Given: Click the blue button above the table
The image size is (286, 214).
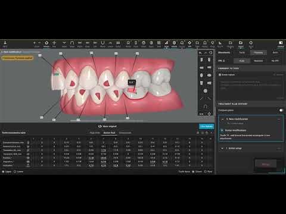Looking at the screenshot, I should tap(207, 127).
